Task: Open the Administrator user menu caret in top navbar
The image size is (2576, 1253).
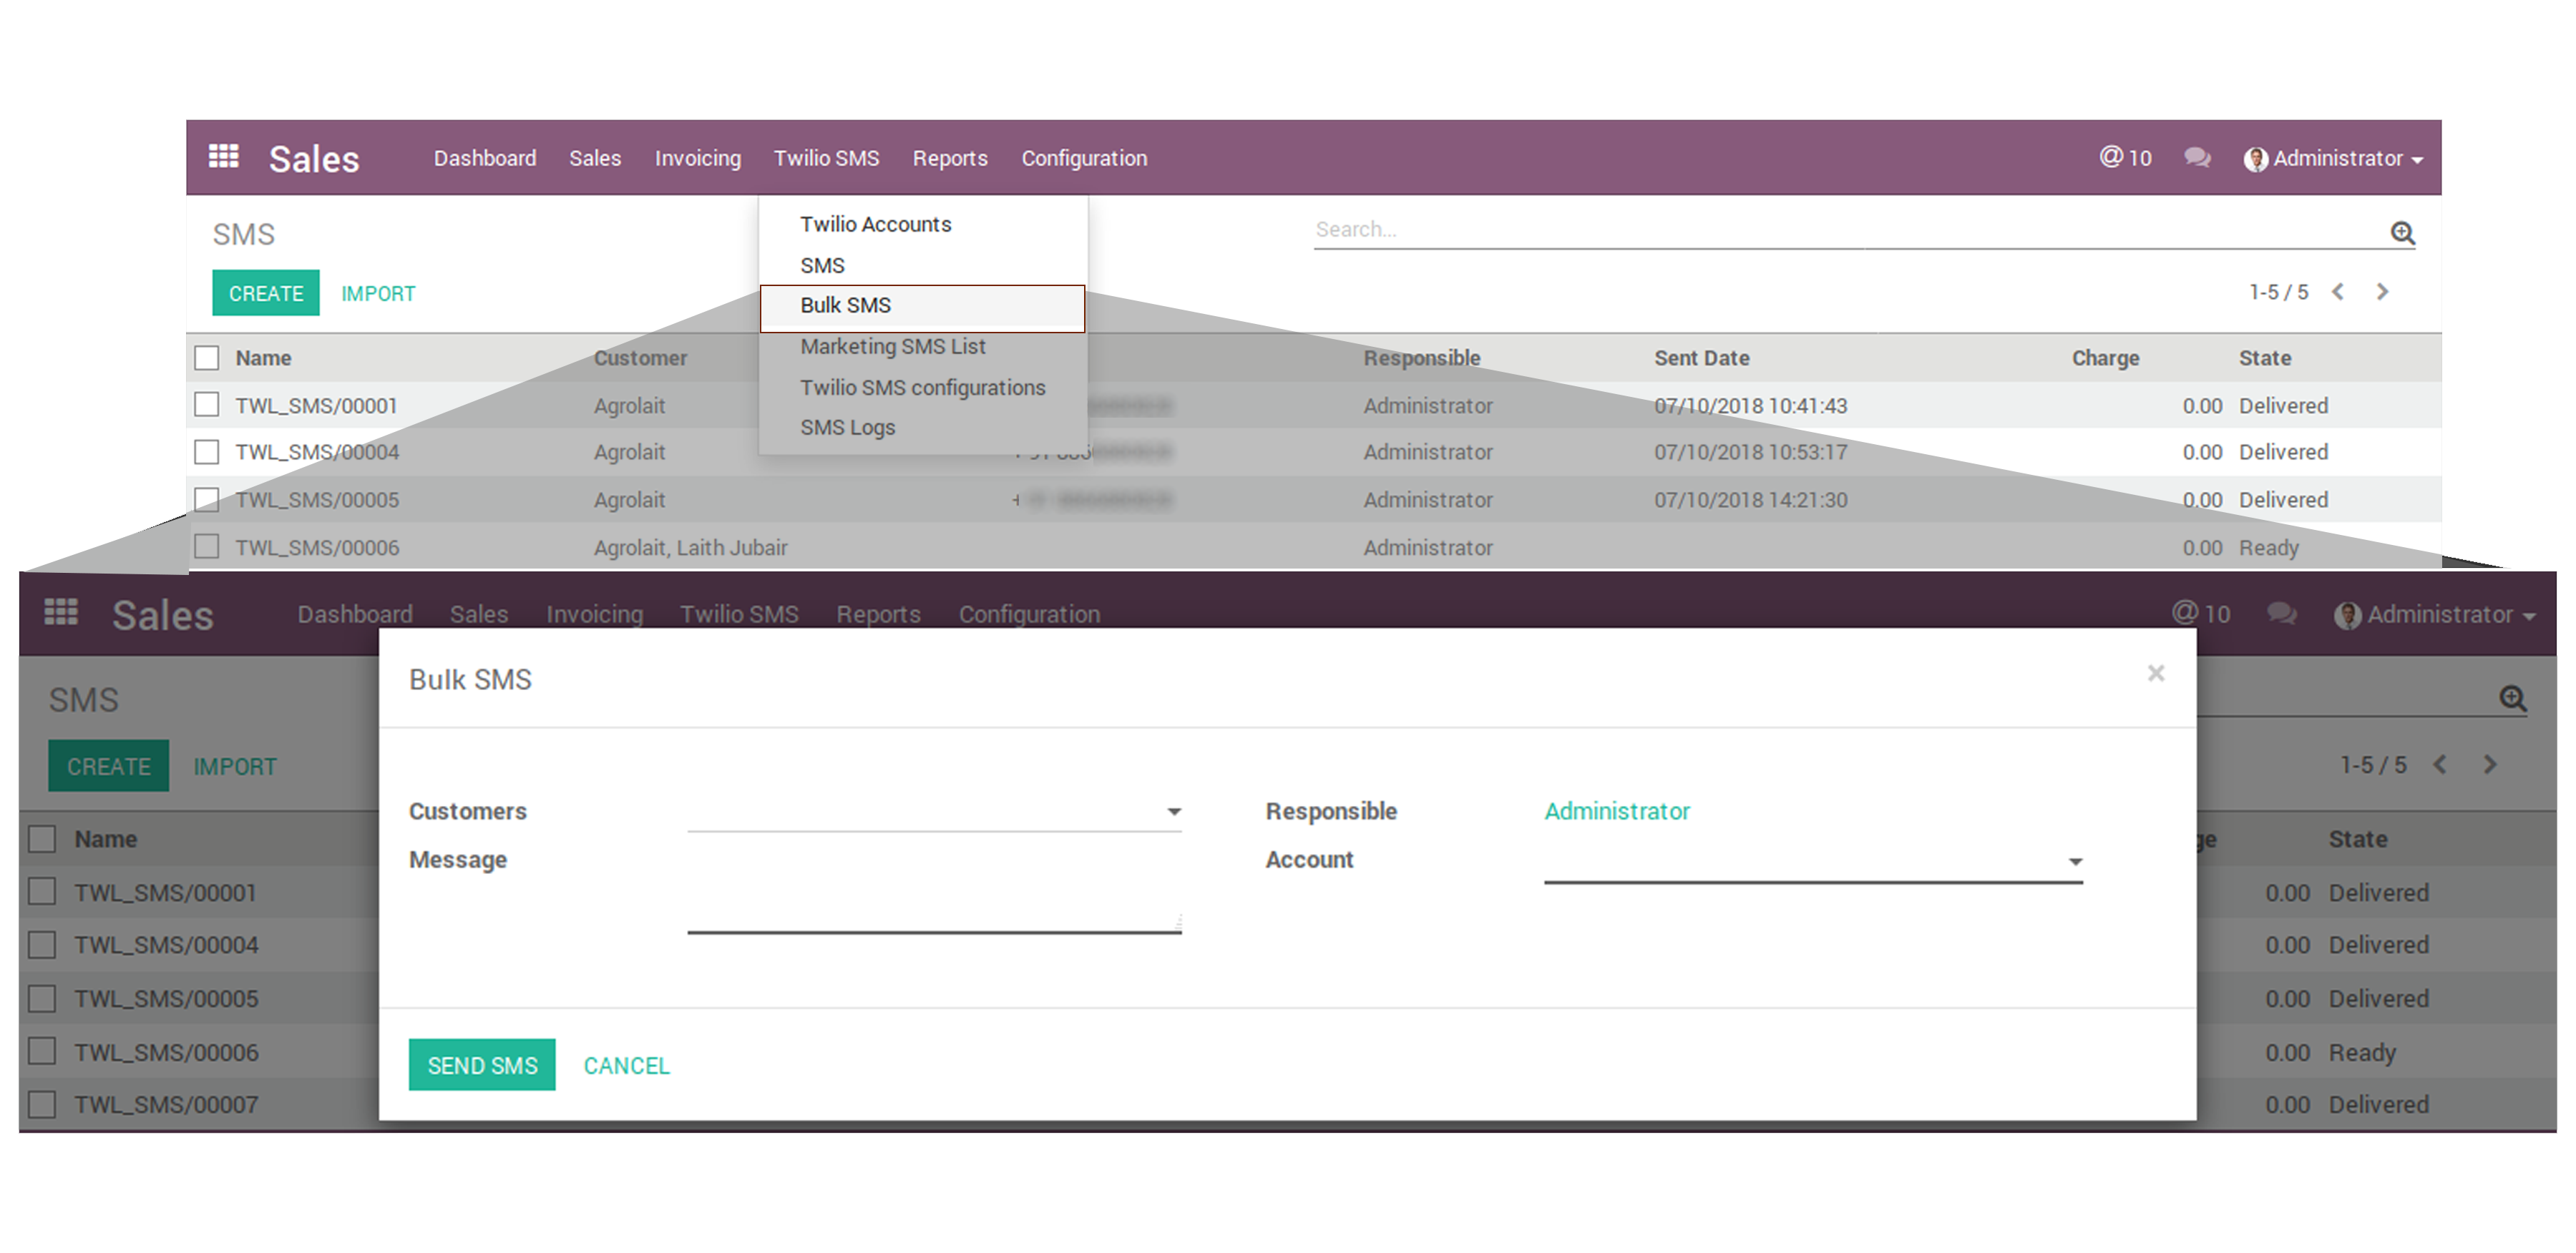Action: 2417,160
